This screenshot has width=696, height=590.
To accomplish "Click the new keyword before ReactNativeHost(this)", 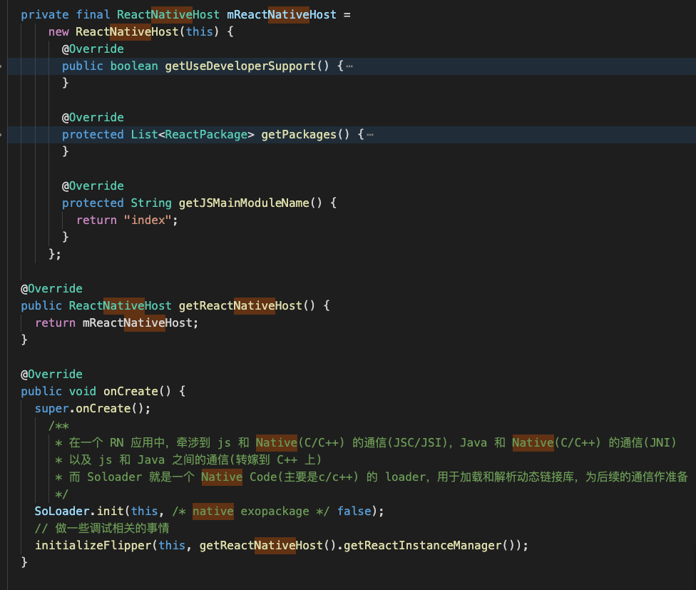I will click(58, 32).
